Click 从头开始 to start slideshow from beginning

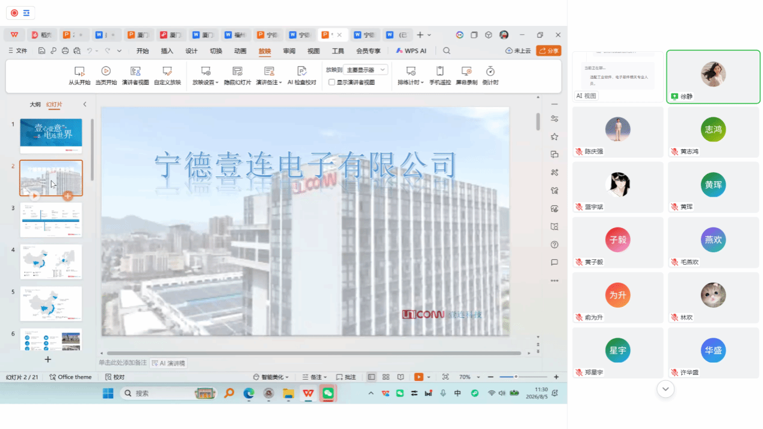pyautogui.click(x=79, y=76)
